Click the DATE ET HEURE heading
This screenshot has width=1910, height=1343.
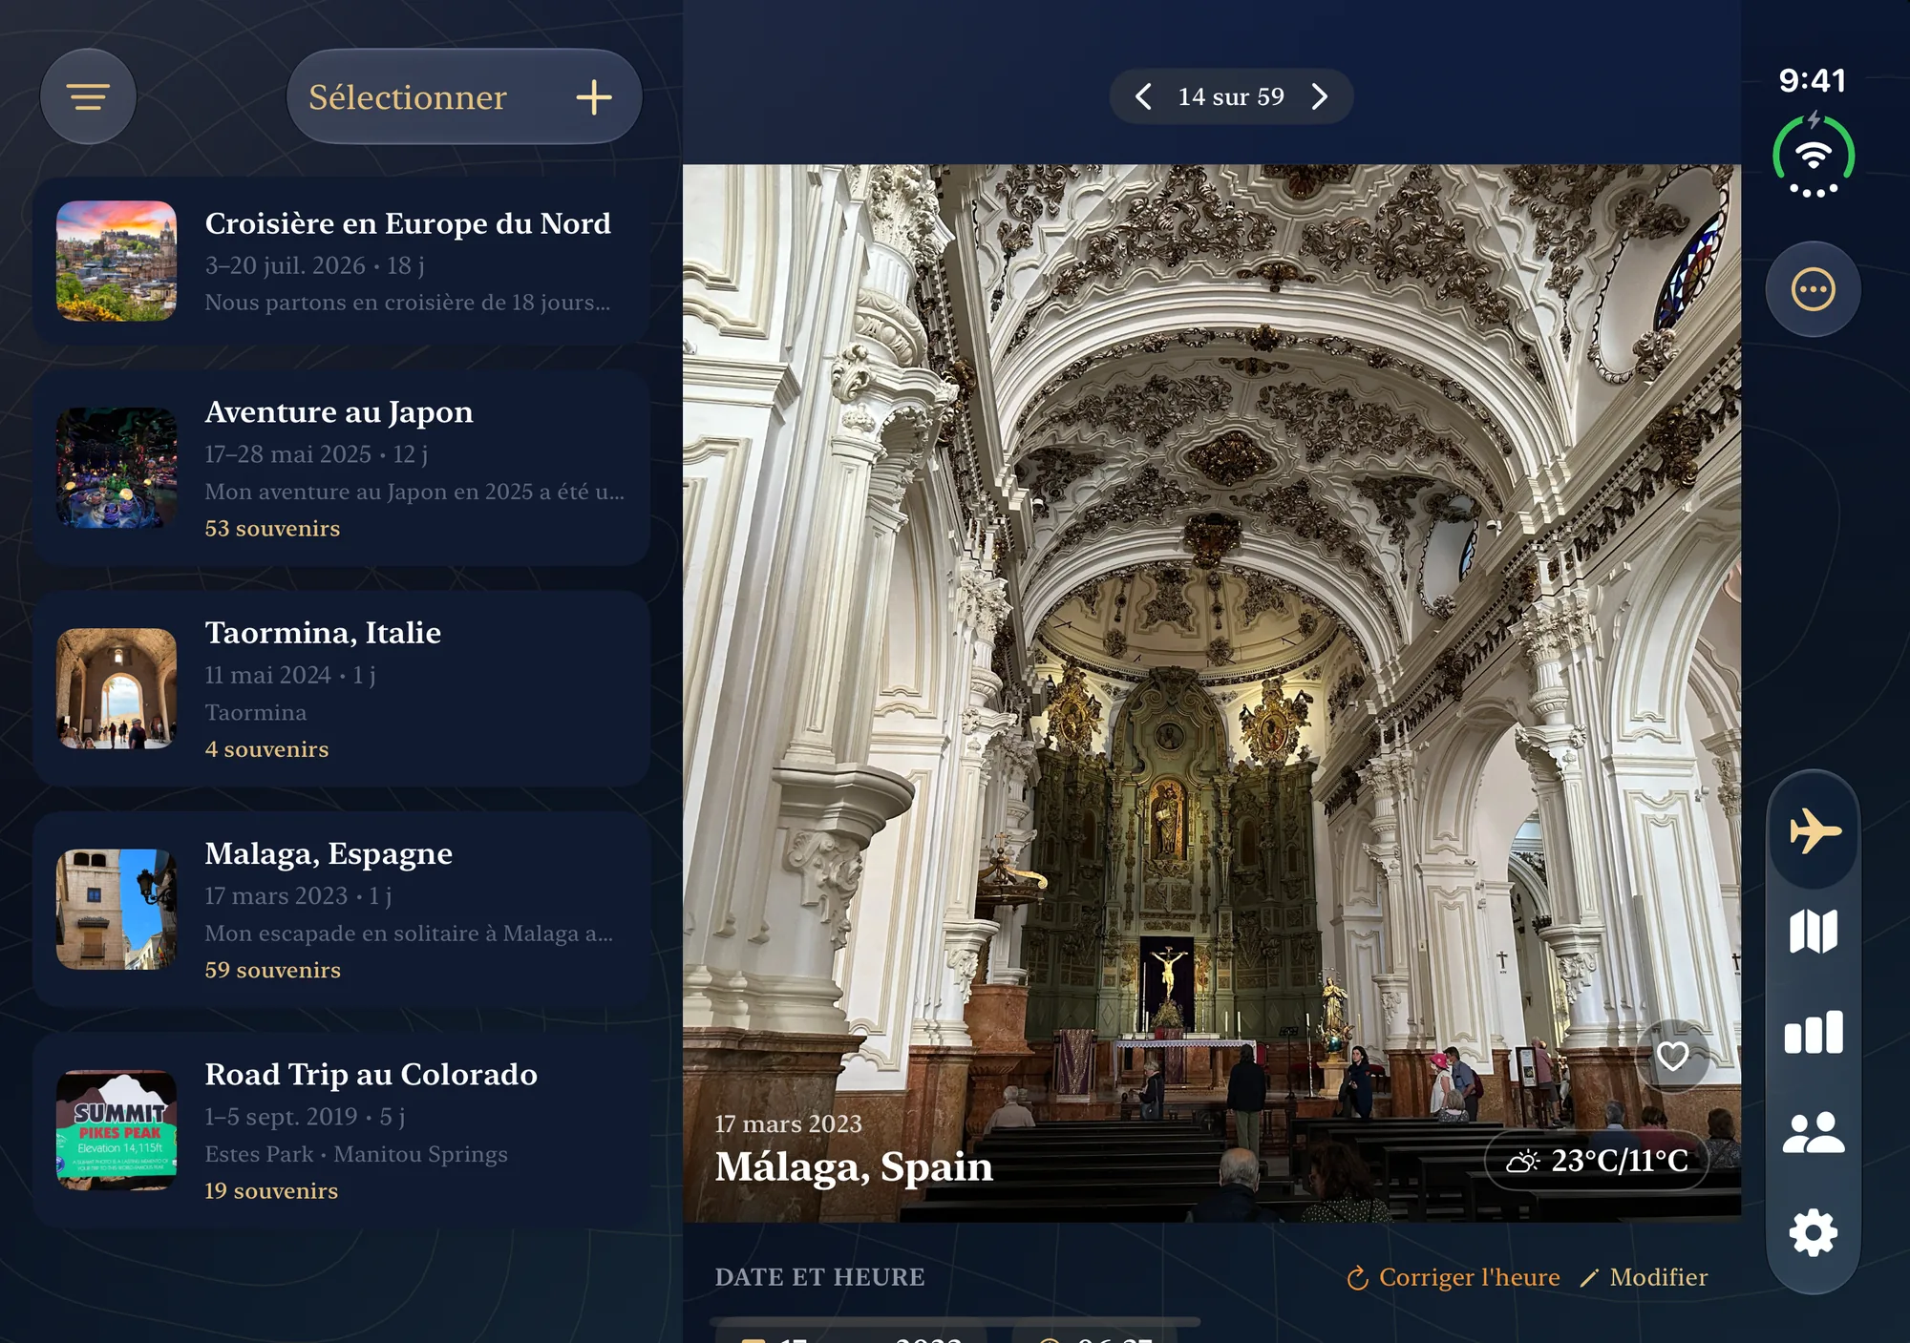pos(819,1277)
